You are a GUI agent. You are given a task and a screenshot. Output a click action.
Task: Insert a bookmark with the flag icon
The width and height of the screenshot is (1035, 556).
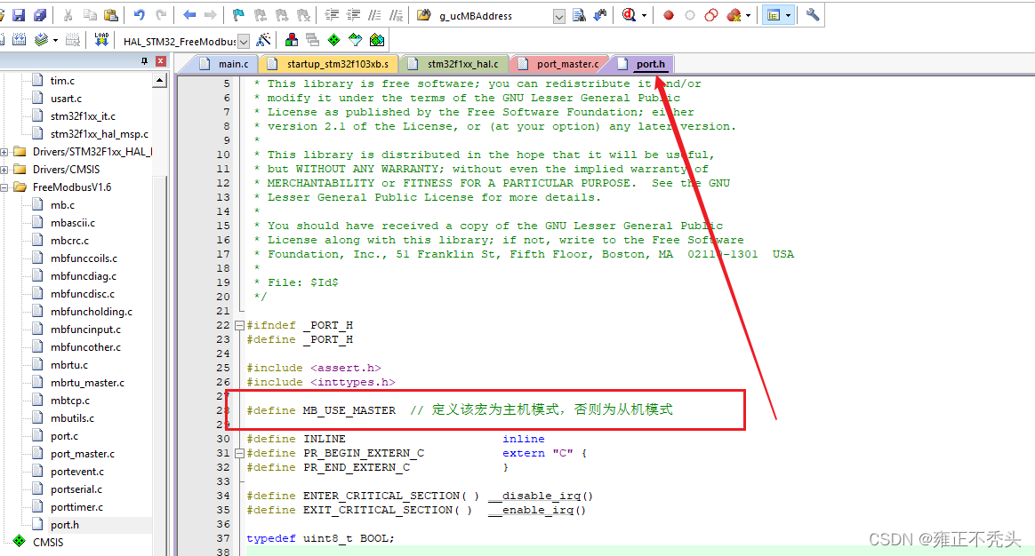(x=238, y=15)
